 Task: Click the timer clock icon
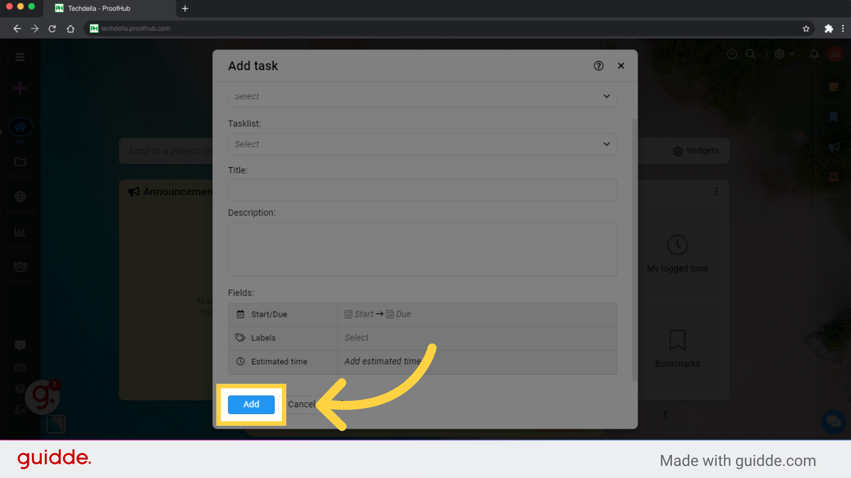732,54
